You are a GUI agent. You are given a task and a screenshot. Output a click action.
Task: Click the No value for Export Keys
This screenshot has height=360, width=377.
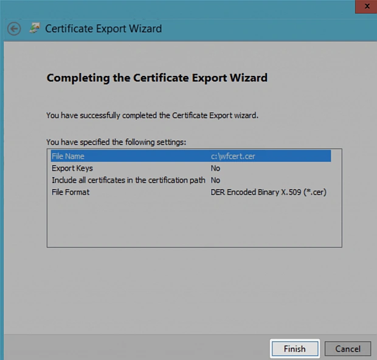pyautogui.click(x=215, y=168)
